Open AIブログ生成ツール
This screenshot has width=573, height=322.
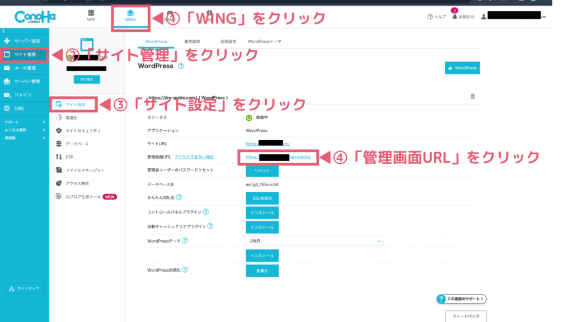click(x=86, y=197)
